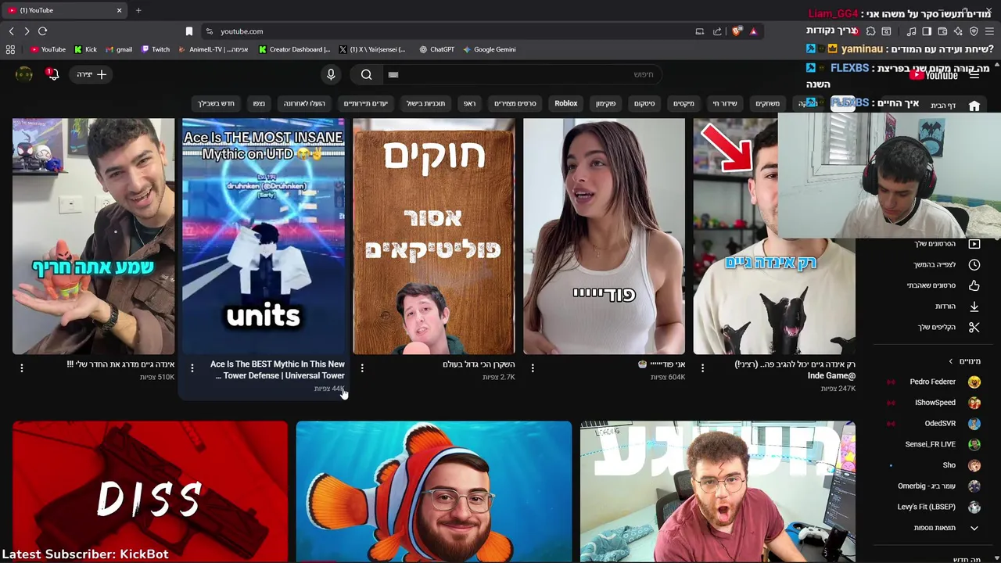Reload the YouTube page
1001x563 pixels.
(x=43, y=31)
